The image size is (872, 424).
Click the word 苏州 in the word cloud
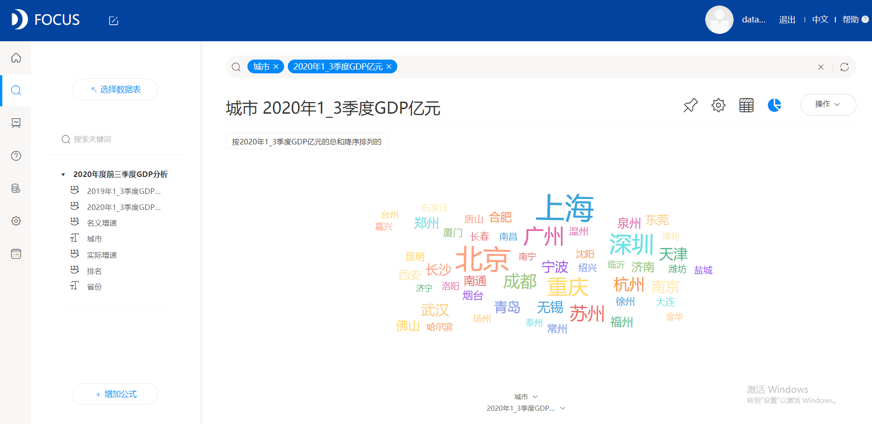point(587,314)
